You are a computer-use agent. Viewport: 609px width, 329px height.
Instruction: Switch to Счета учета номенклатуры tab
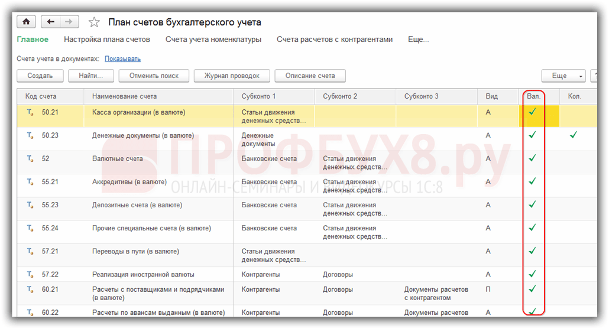(213, 40)
